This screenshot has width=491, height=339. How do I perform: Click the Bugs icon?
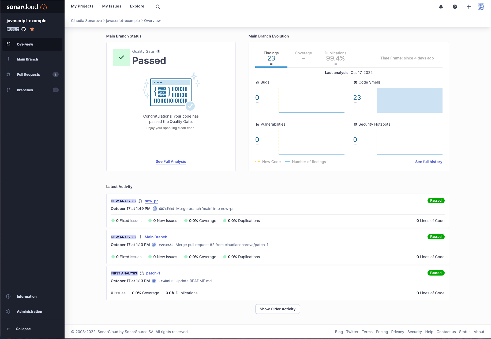tap(257, 82)
